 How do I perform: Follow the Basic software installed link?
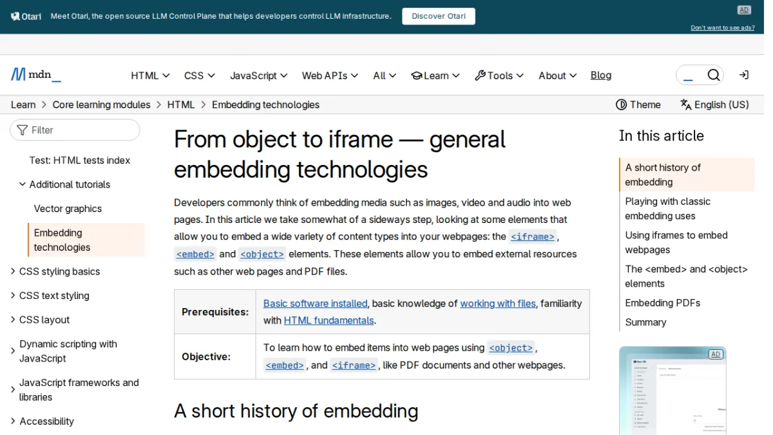click(x=315, y=304)
